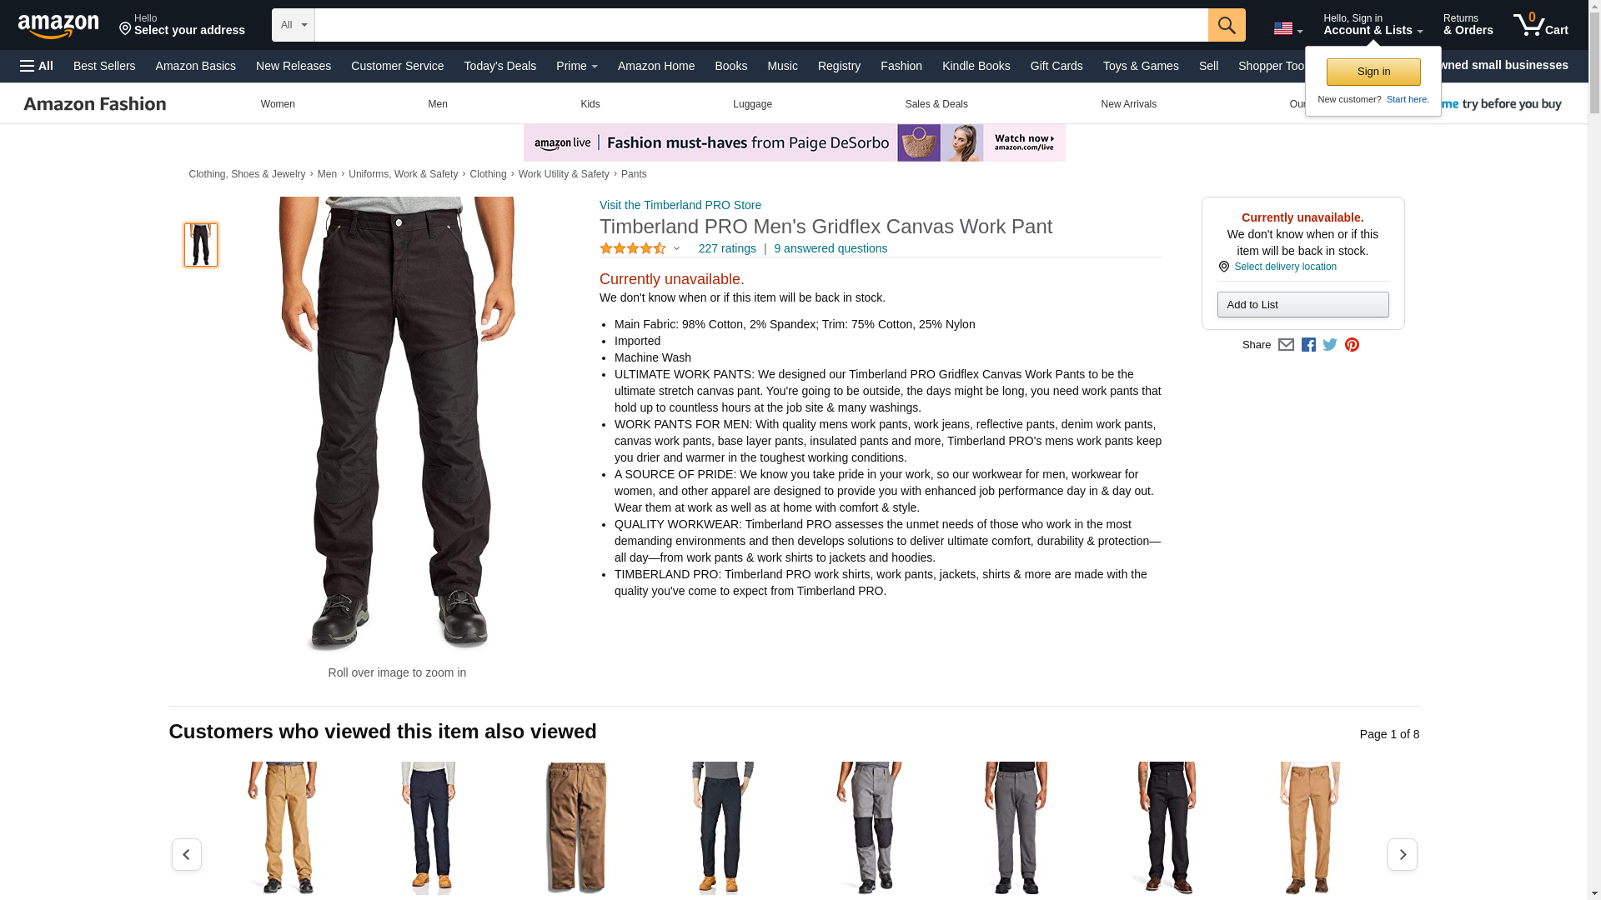Click the yellow Sign in button
1601x900 pixels.
pyautogui.click(x=1373, y=72)
